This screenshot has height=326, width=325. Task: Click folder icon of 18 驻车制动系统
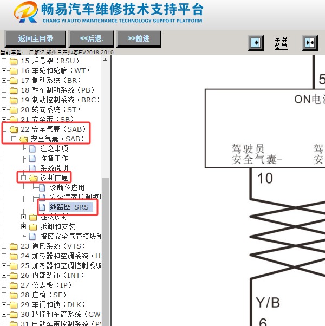coord(14,90)
